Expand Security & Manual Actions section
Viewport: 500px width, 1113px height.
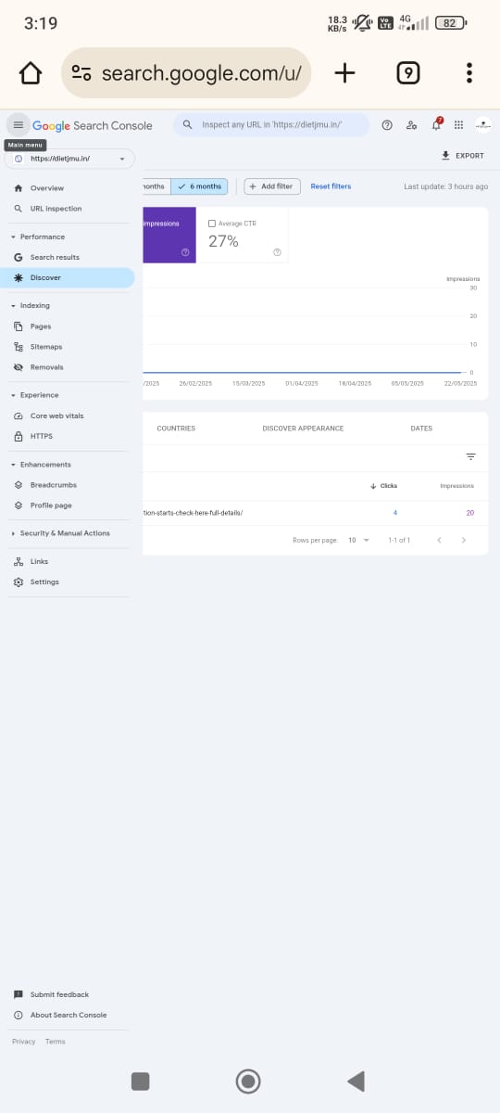[65, 533]
